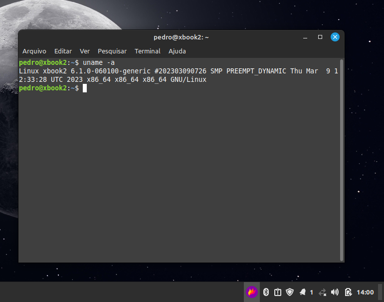Click the output line starting 'Linux xbook2 6.1.0'
The height and width of the screenshot is (302, 384).
pos(179,71)
